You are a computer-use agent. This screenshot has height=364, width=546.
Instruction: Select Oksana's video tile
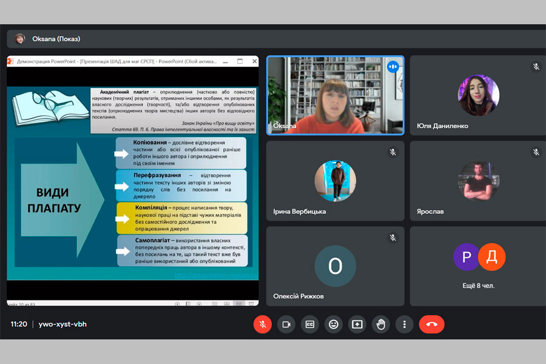point(335,95)
